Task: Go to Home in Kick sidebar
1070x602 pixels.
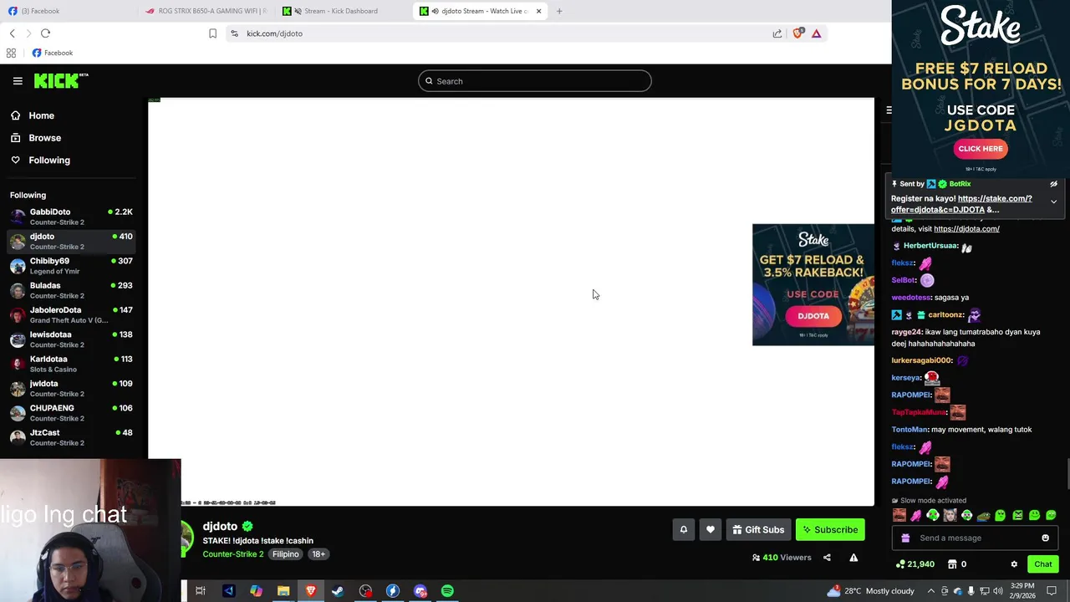Action: point(33,115)
